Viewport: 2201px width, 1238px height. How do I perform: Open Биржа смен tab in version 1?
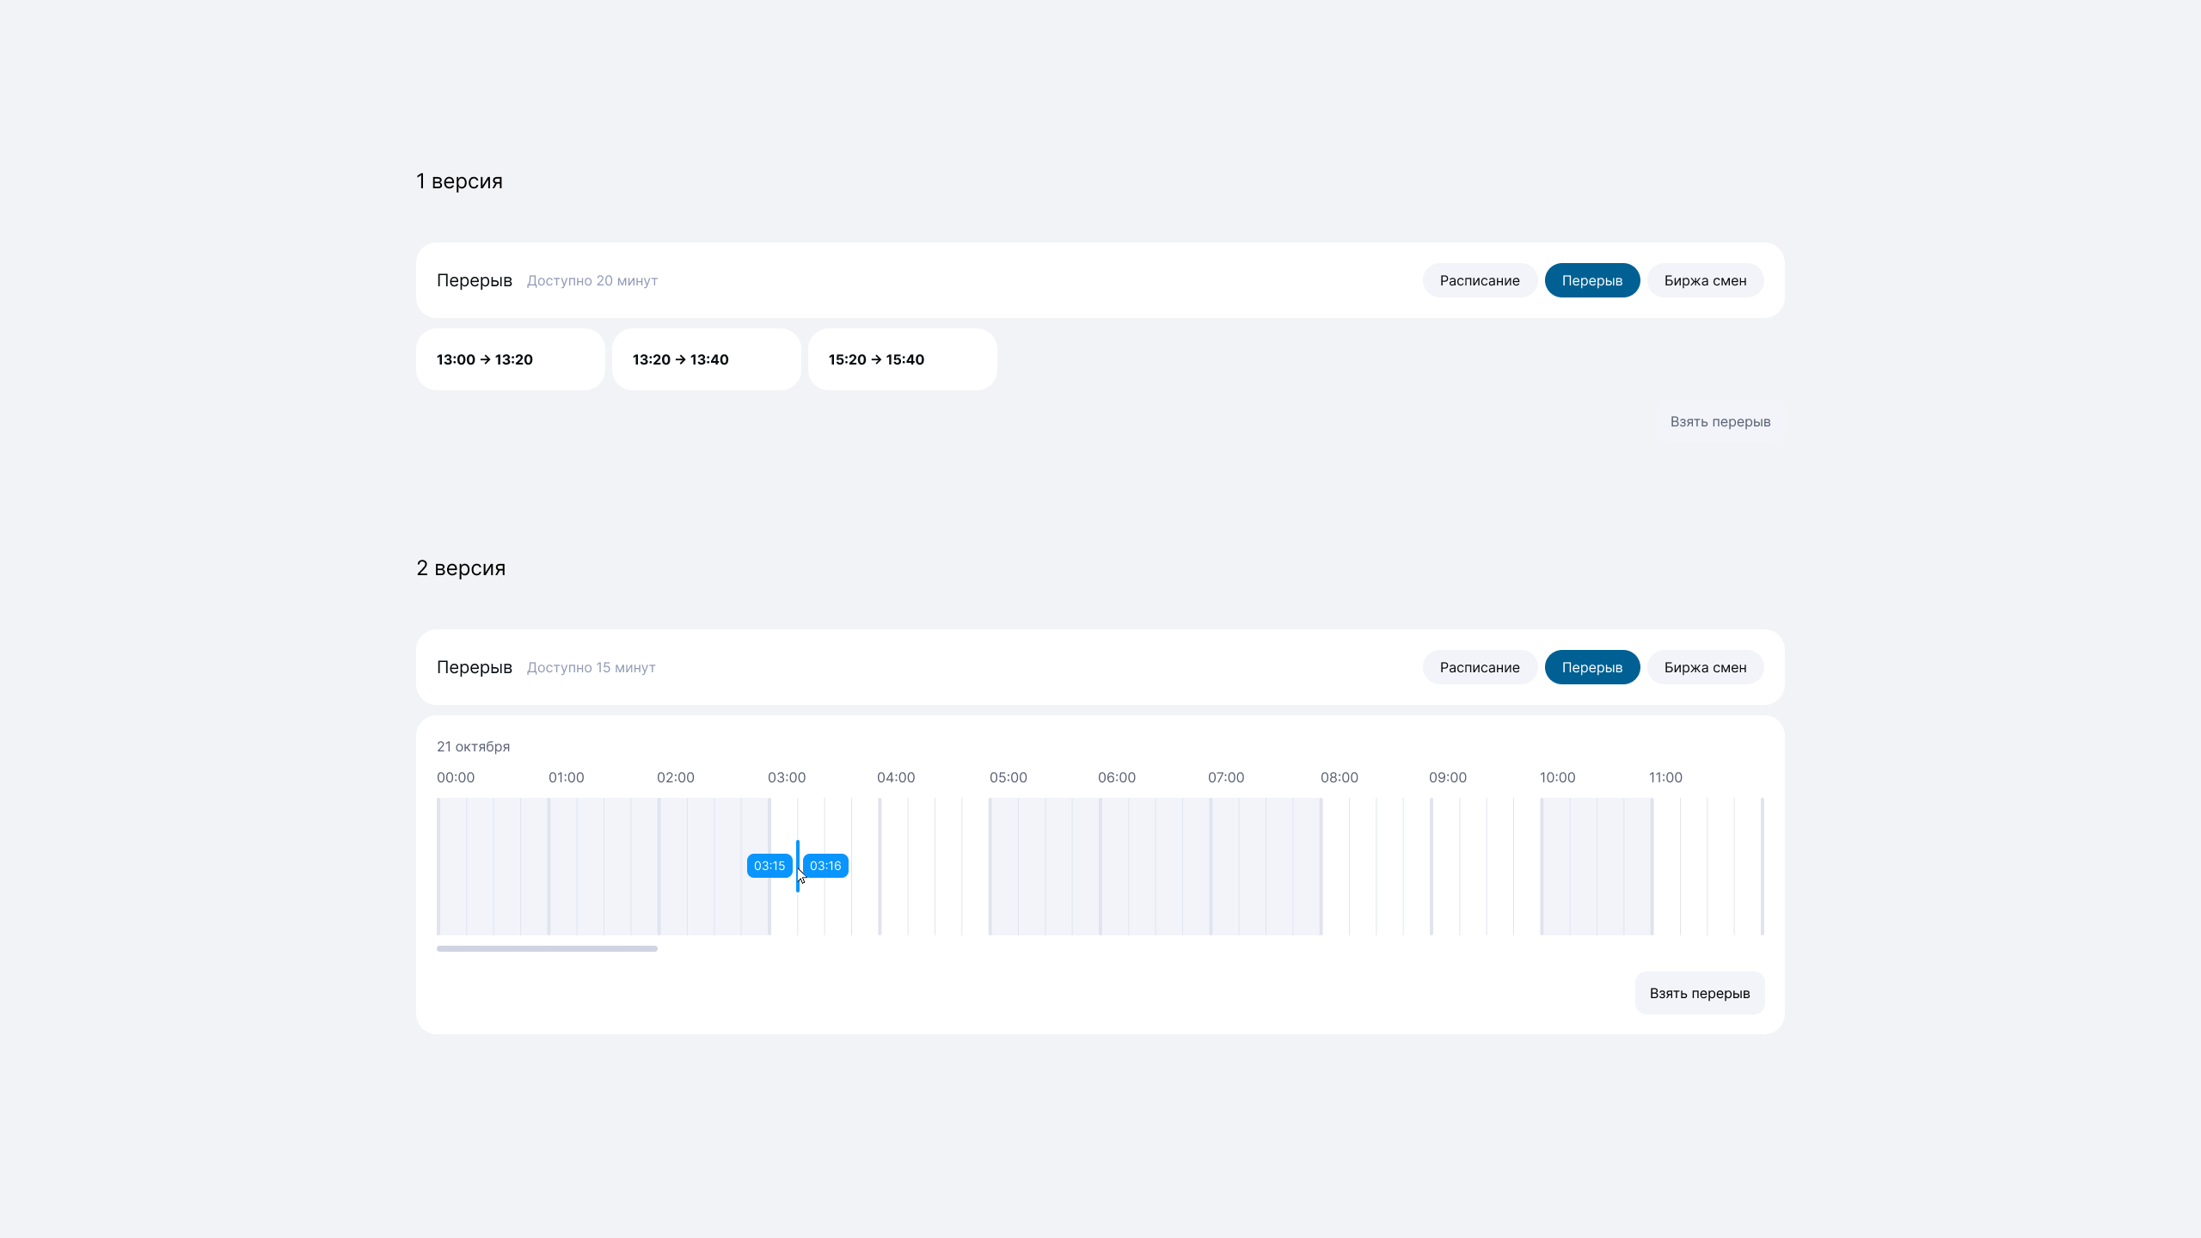[1705, 280]
